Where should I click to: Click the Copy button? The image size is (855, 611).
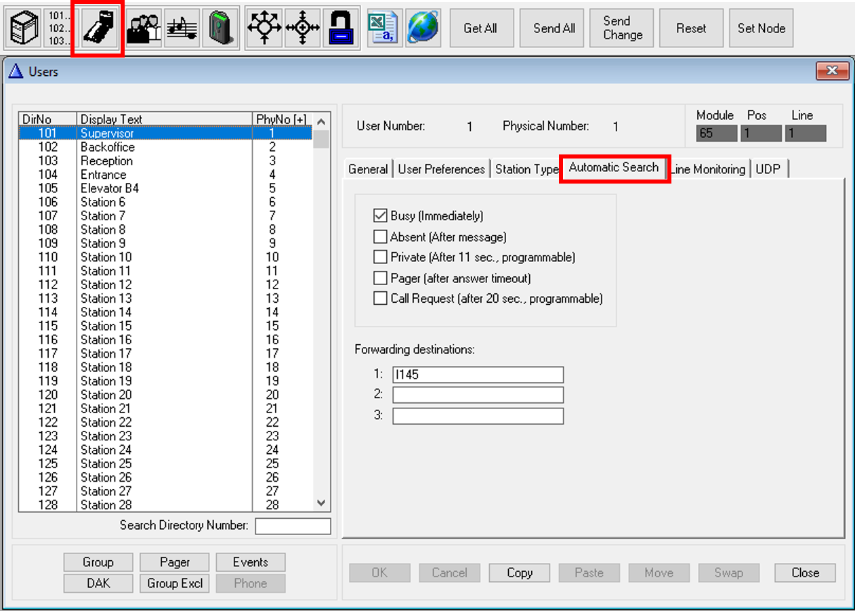[x=520, y=572]
